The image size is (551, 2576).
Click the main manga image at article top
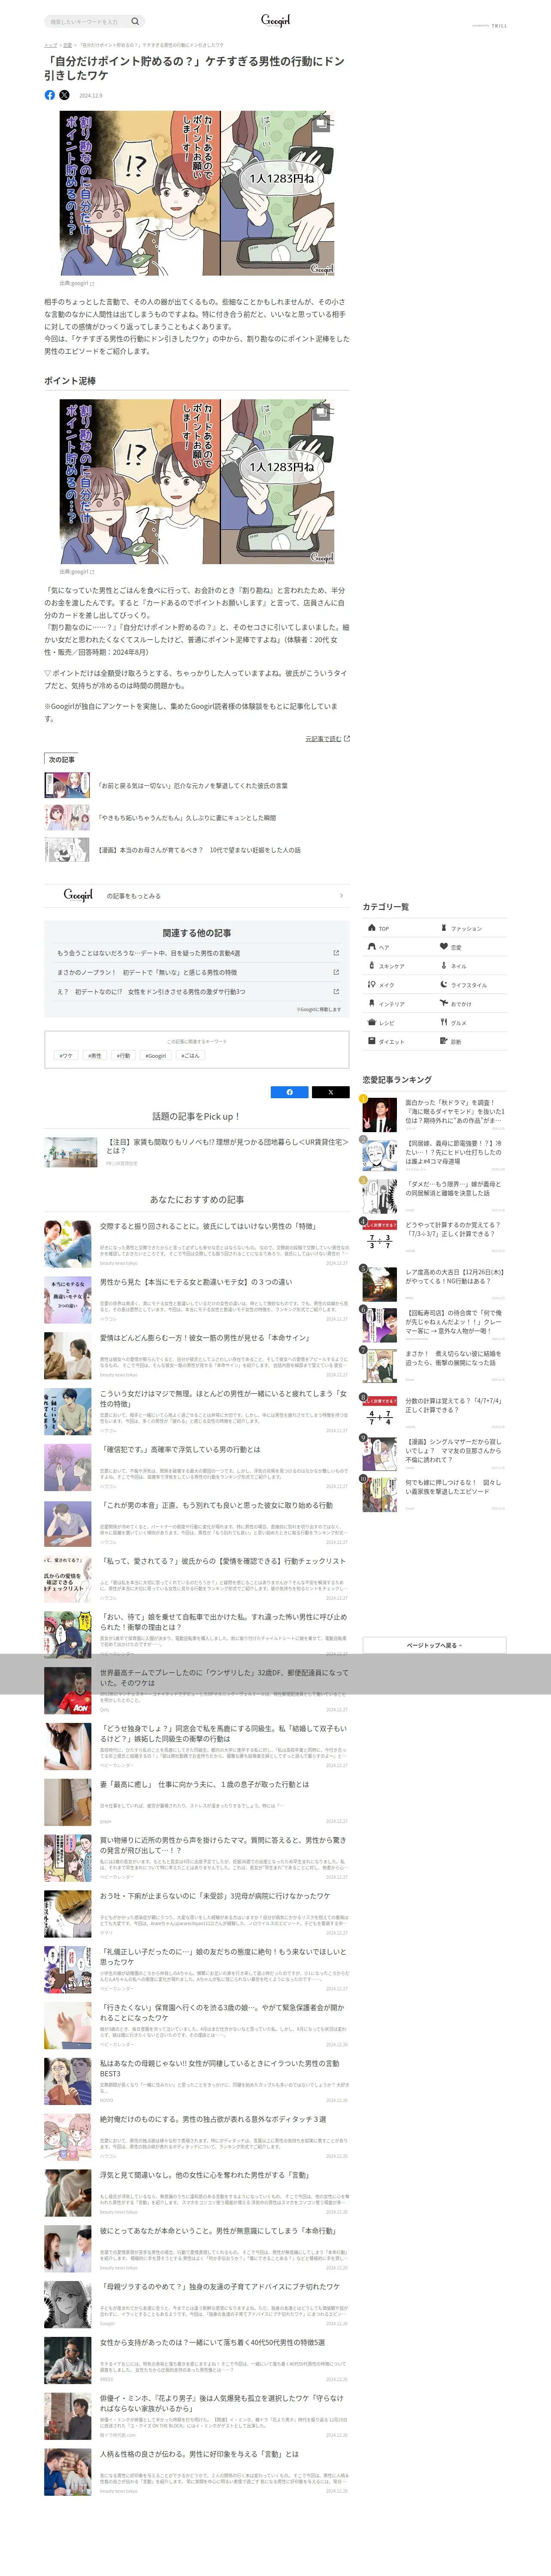[x=197, y=193]
